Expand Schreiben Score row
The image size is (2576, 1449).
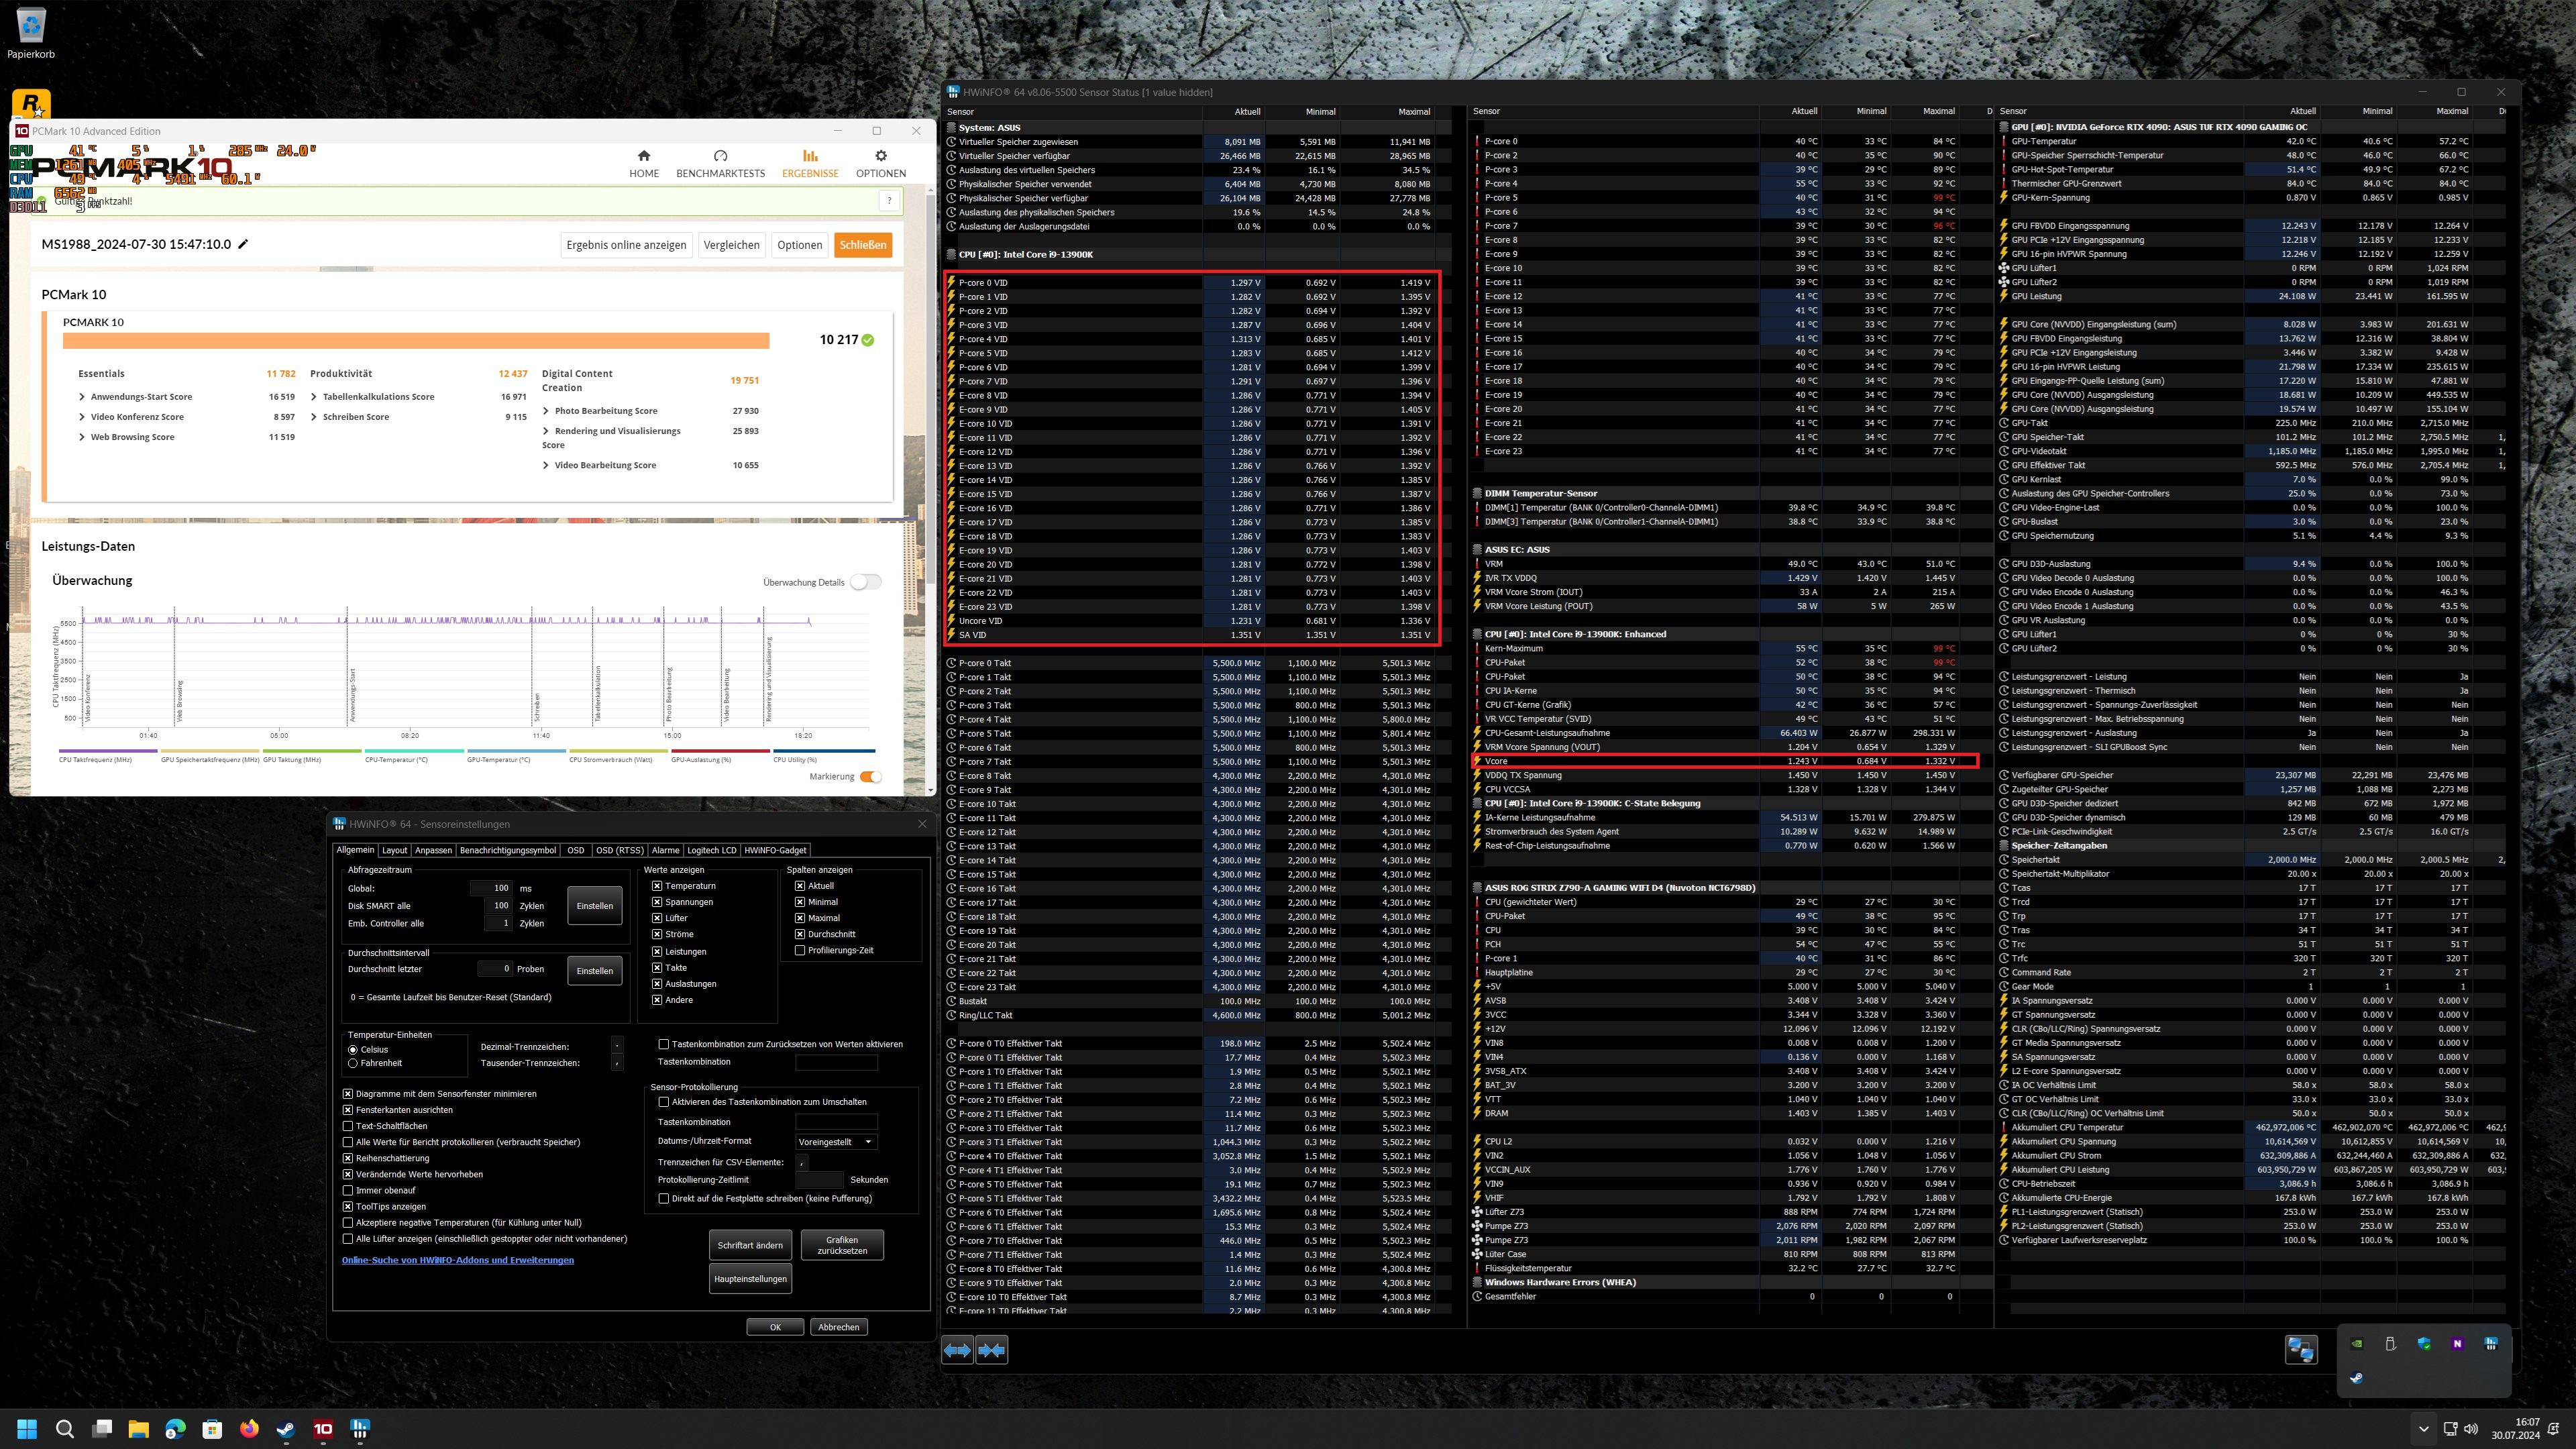314,417
